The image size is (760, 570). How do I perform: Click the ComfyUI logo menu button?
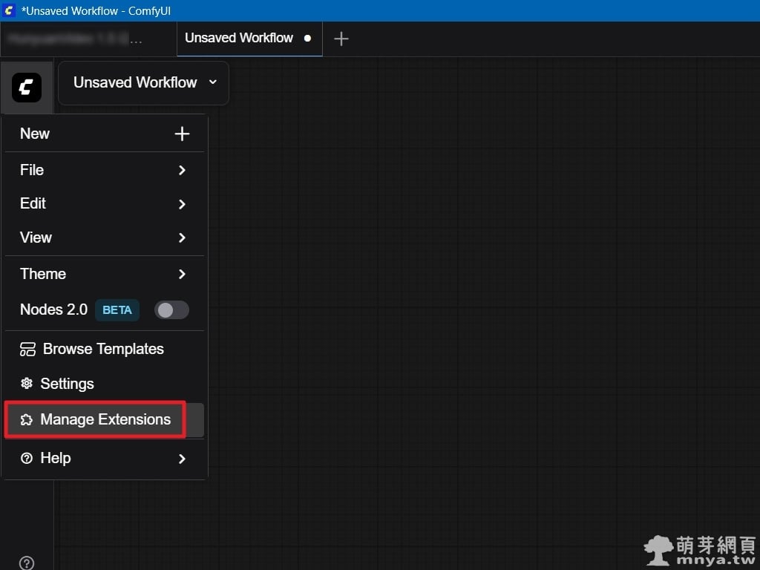point(27,88)
